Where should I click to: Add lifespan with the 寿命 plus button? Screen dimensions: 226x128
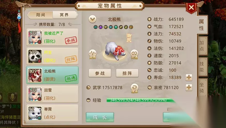[189, 78]
